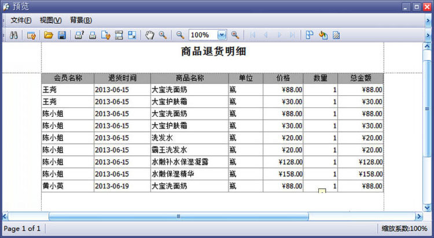Click 缩放系数:100% in status bar

coord(404,229)
